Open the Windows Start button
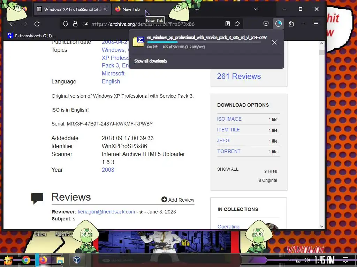The width and height of the screenshot is (357, 267). click(8, 260)
